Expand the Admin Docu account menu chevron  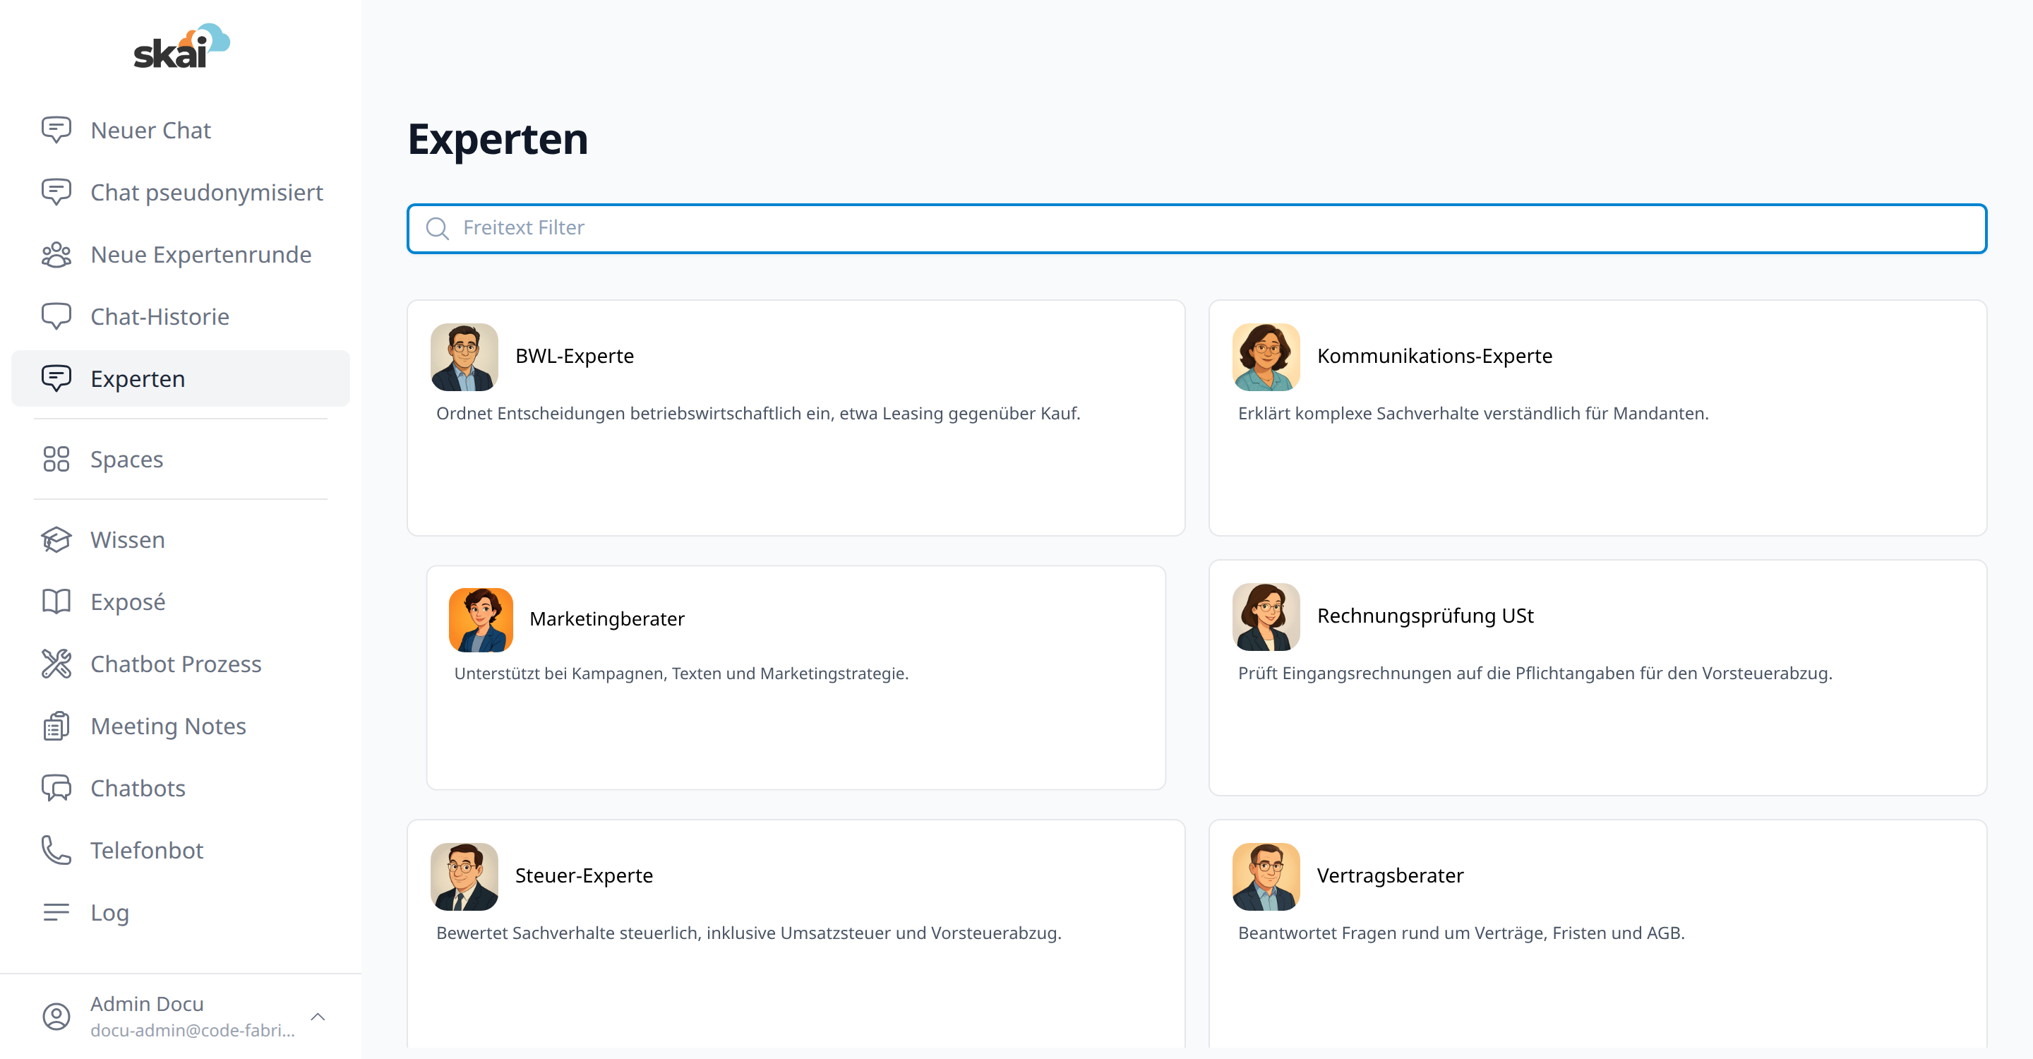(x=318, y=1017)
